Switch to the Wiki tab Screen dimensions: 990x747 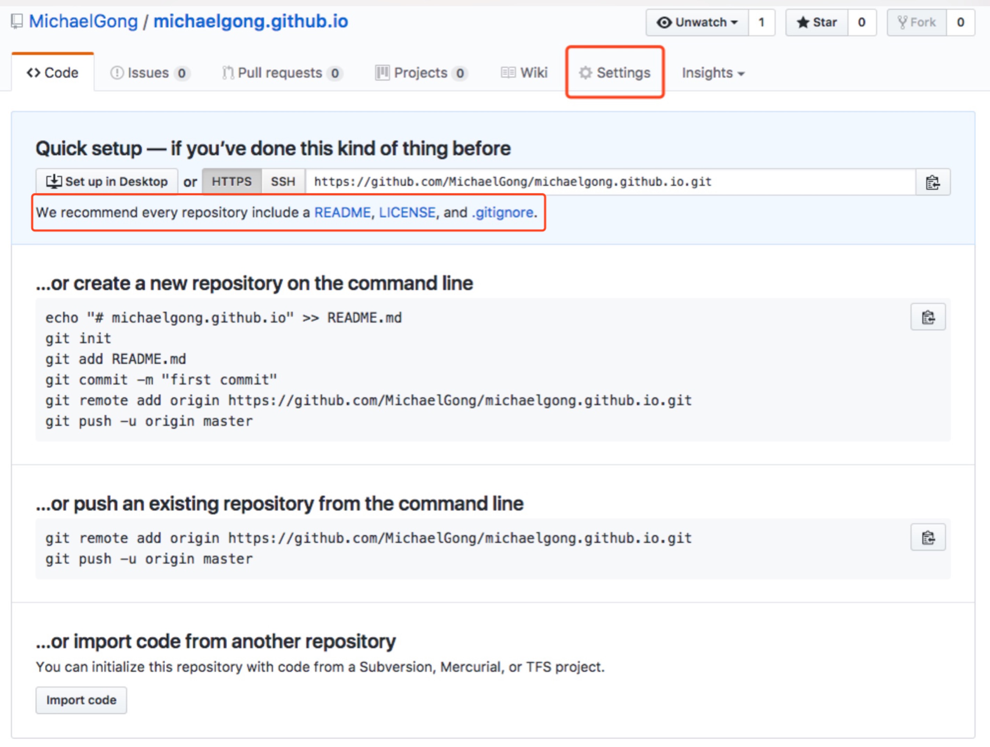click(524, 73)
